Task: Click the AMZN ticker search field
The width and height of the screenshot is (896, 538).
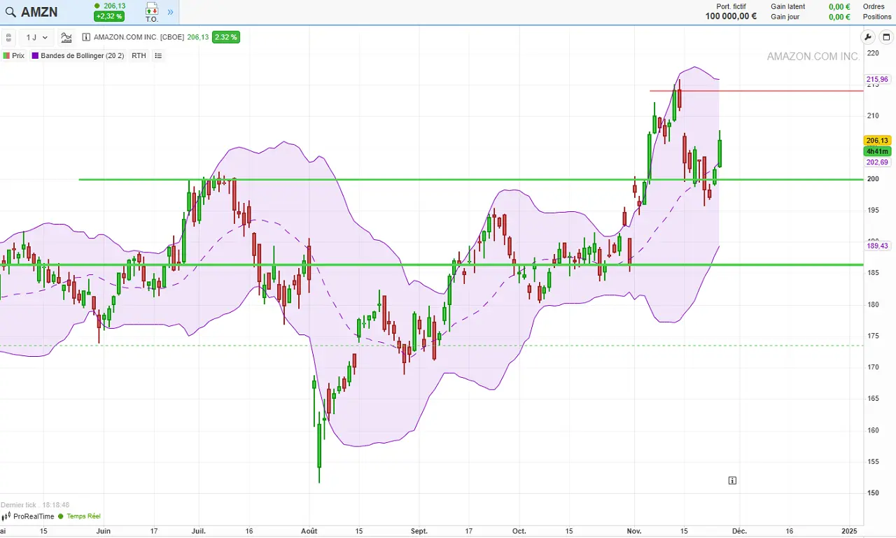Action: [x=39, y=12]
